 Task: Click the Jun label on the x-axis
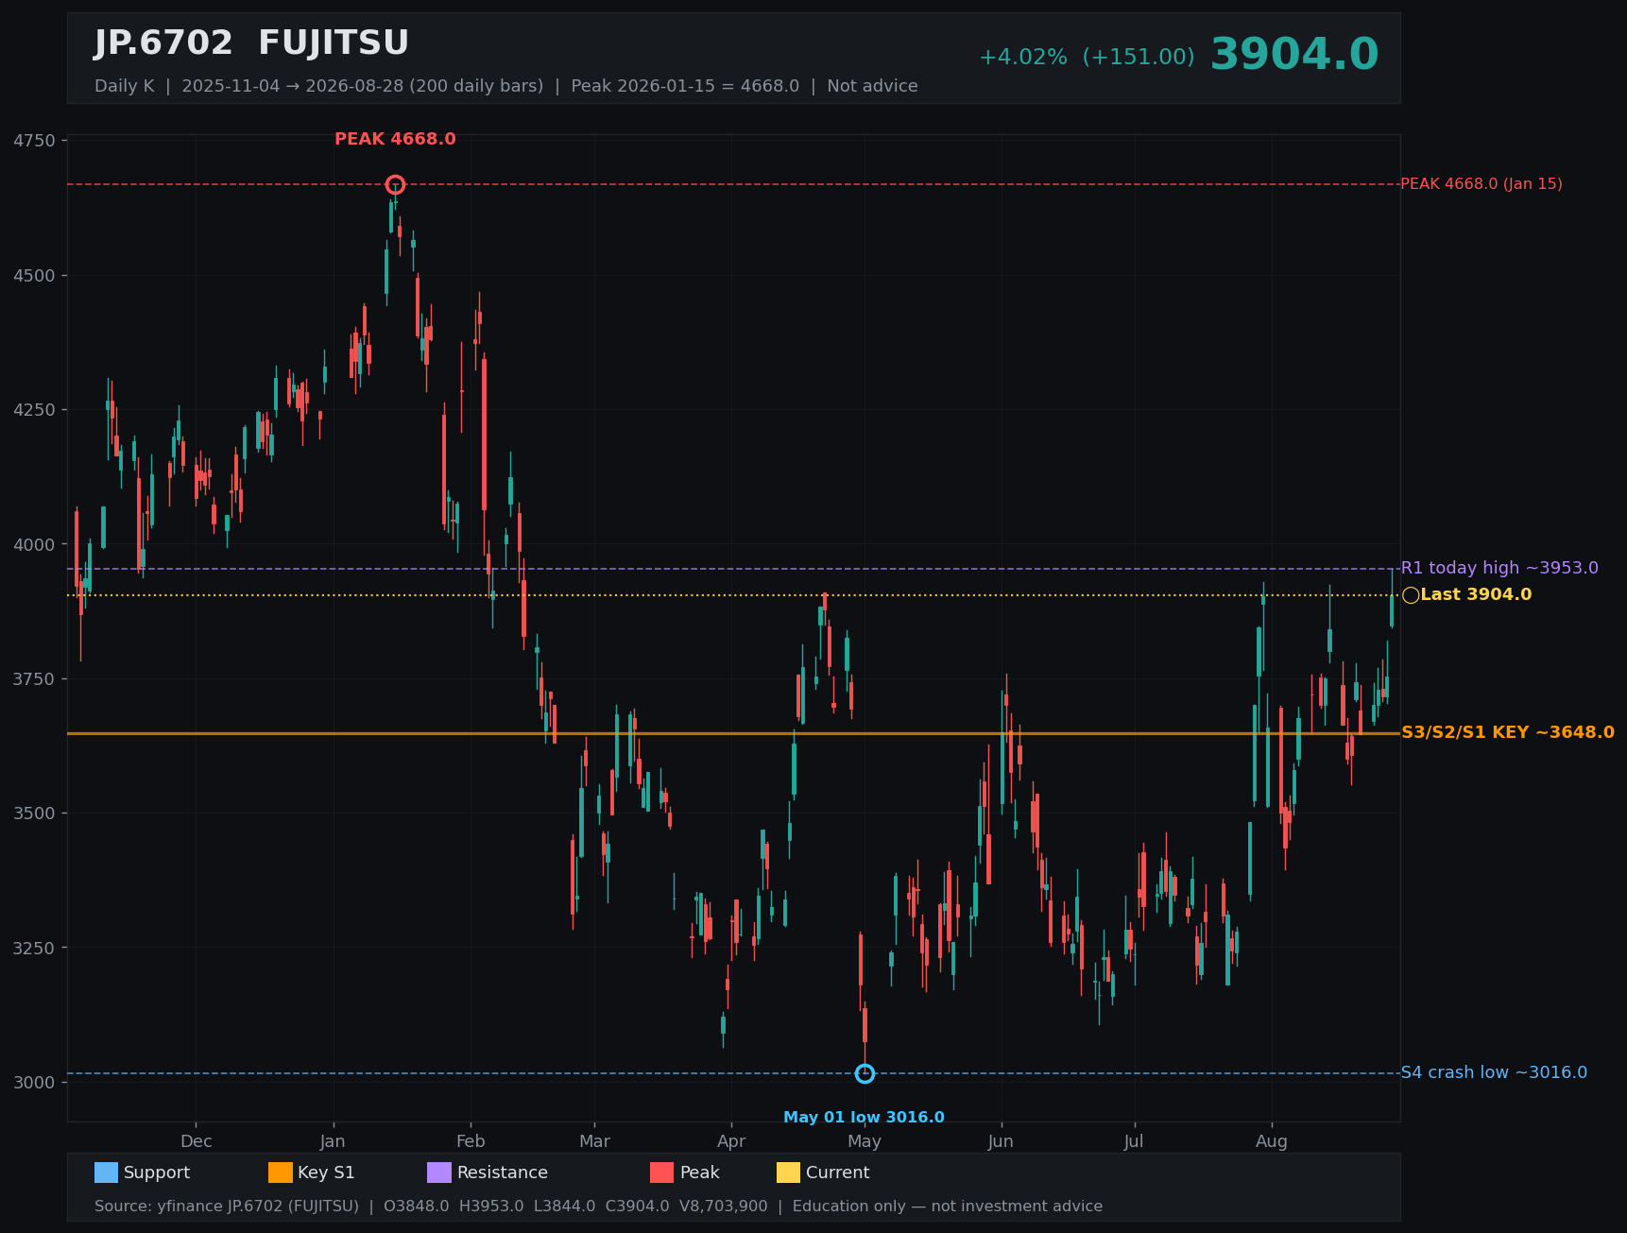1001,1141
